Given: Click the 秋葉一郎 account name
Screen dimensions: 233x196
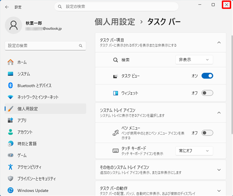Looking at the screenshot, I should [34, 23].
